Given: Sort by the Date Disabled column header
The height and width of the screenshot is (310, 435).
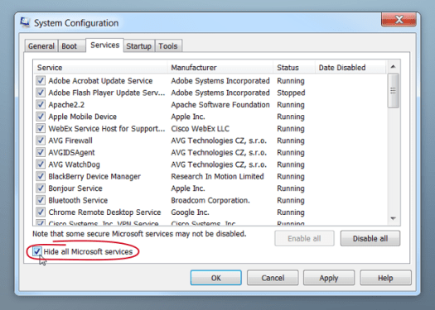Looking at the screenshot, I should pyautogui.click(x=350, y=67).
